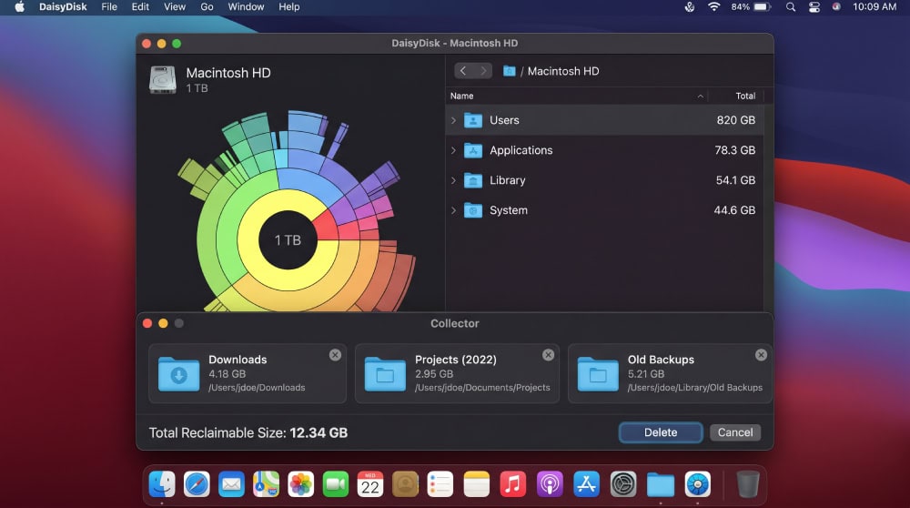Expand the Users folder row

point(453,120)
